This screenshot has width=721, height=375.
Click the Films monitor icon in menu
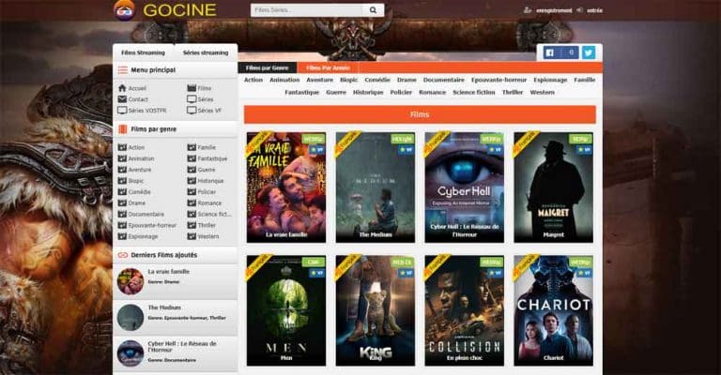click(192, 88)
